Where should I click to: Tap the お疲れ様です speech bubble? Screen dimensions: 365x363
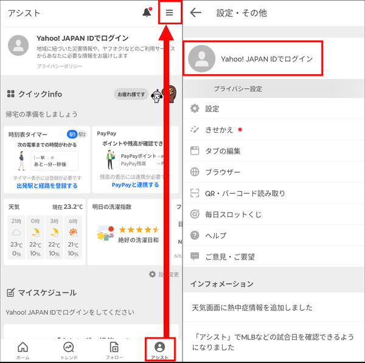pos(131,94)
